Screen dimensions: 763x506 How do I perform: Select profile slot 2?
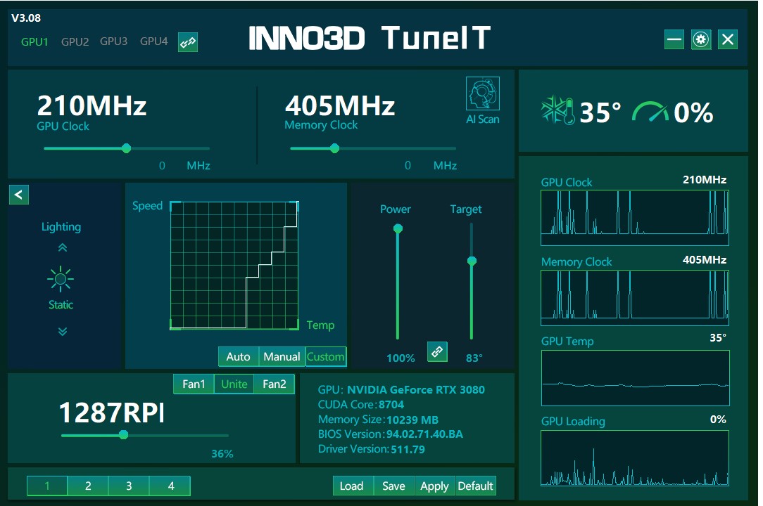[x=88, y=486]
